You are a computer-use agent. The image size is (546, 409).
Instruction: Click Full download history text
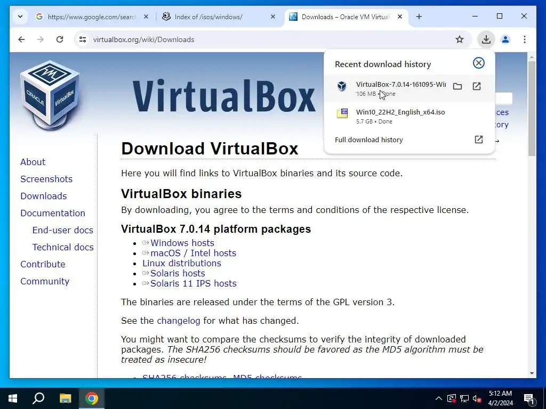click(x=369, y=140)
